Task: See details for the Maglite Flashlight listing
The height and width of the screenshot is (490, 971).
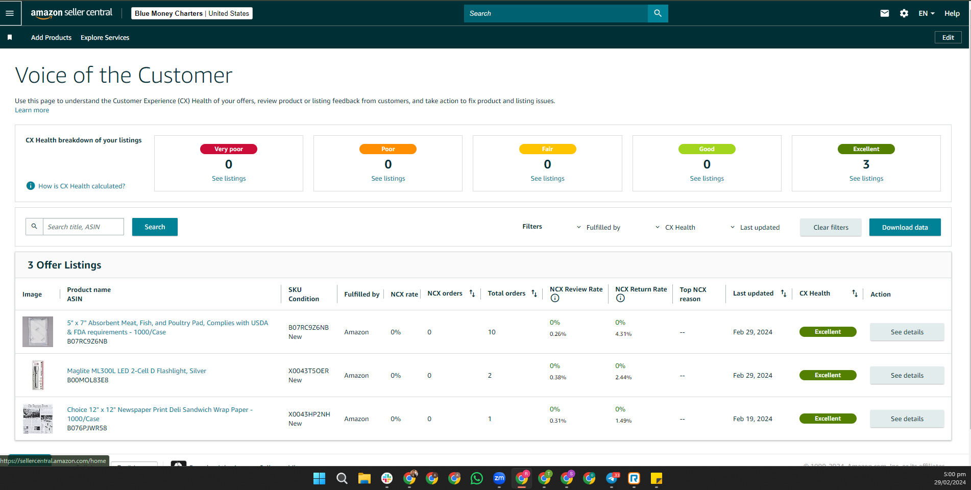Action: [x=907, y=375]
